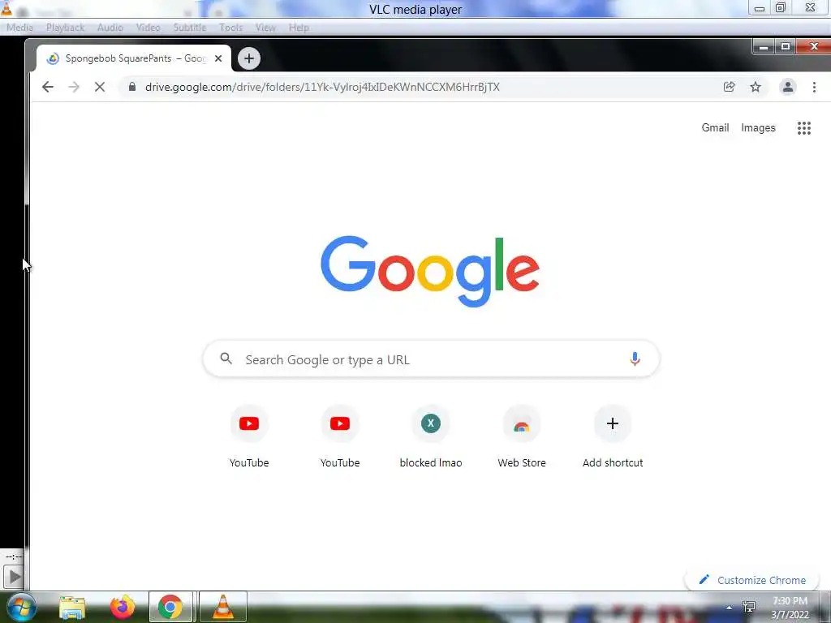Open the blocked lmao shortcut
The width and height of the screenshot is (831, 623).
(431, 437)
